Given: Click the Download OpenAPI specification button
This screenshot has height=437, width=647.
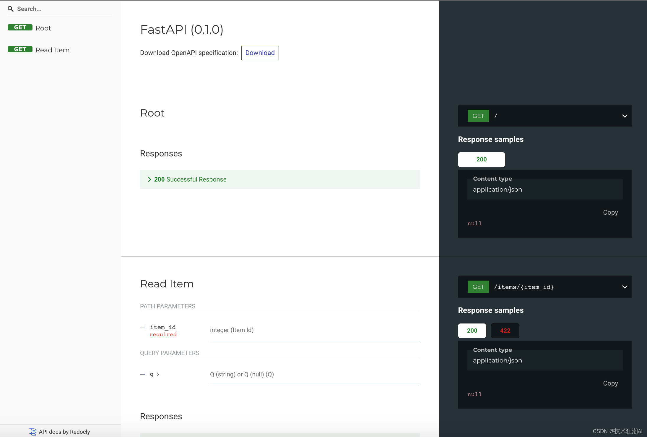Looking at the screenshot, I should click(260, 53).
